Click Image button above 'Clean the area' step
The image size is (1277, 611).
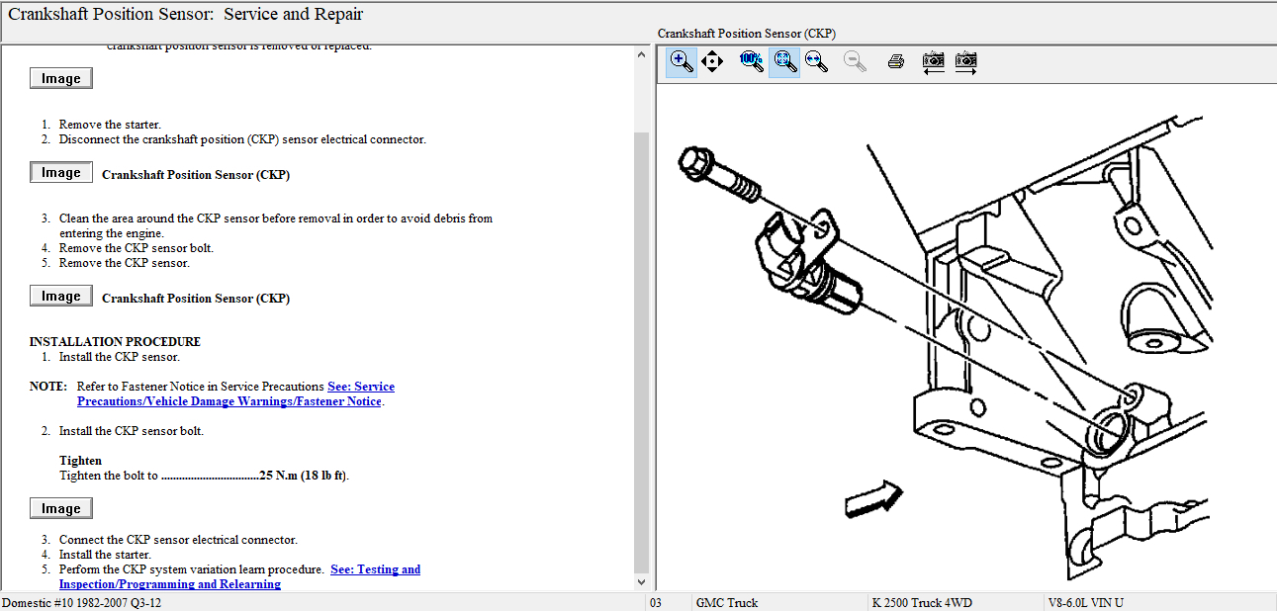[x=61, y=173]
